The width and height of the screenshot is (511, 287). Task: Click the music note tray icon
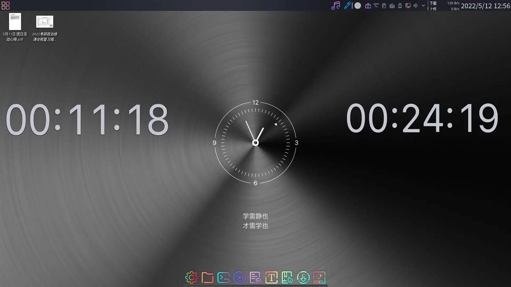(336, 6)
